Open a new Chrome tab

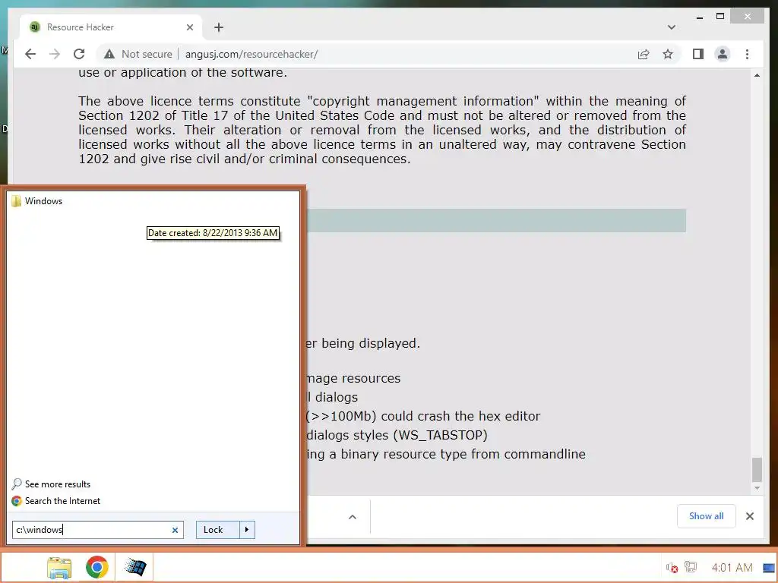(219, 27)
